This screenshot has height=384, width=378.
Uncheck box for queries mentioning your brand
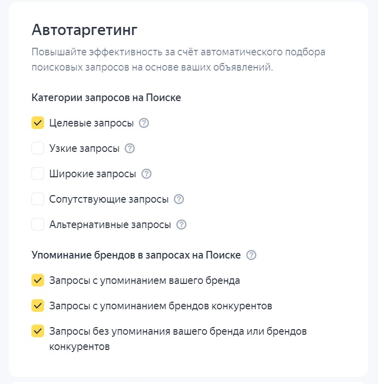click(x=37, y=280)
